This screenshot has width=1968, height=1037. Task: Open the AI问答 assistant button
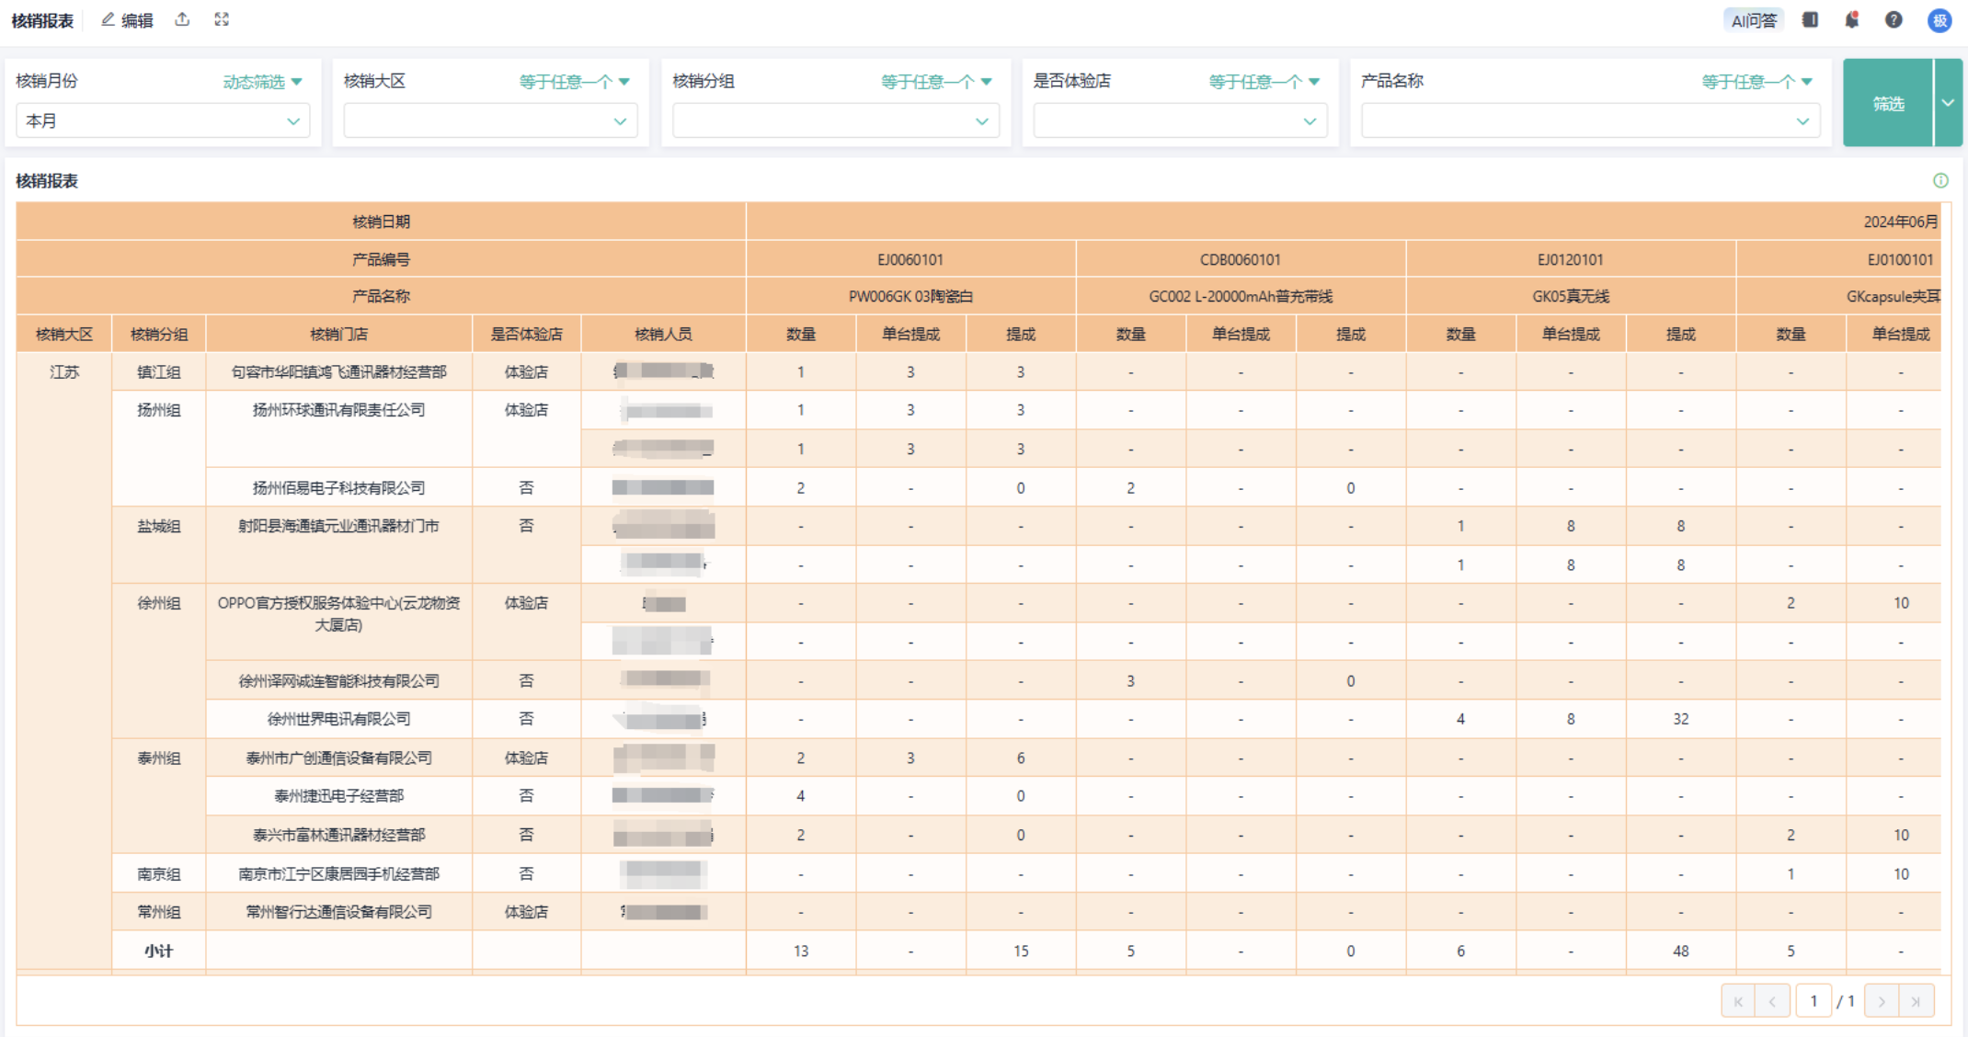tap(1753, 20)
